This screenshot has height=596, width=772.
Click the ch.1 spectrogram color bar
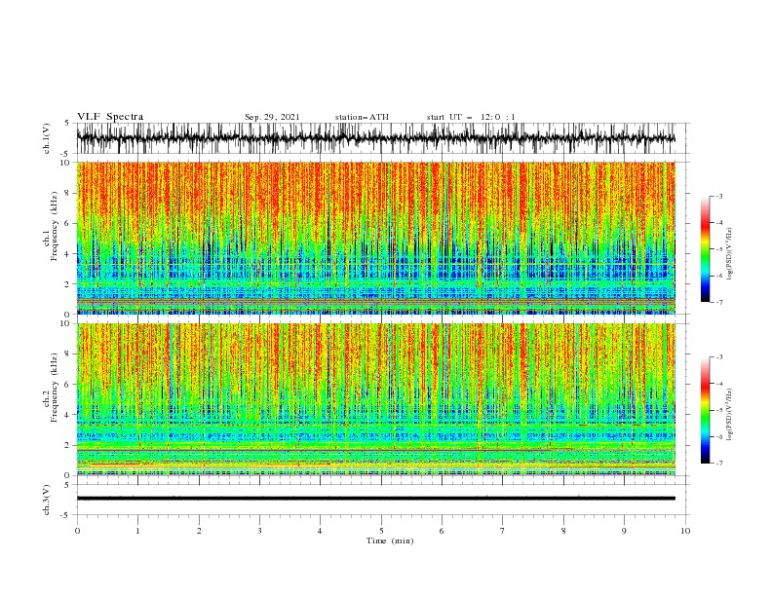pos(705,249)
